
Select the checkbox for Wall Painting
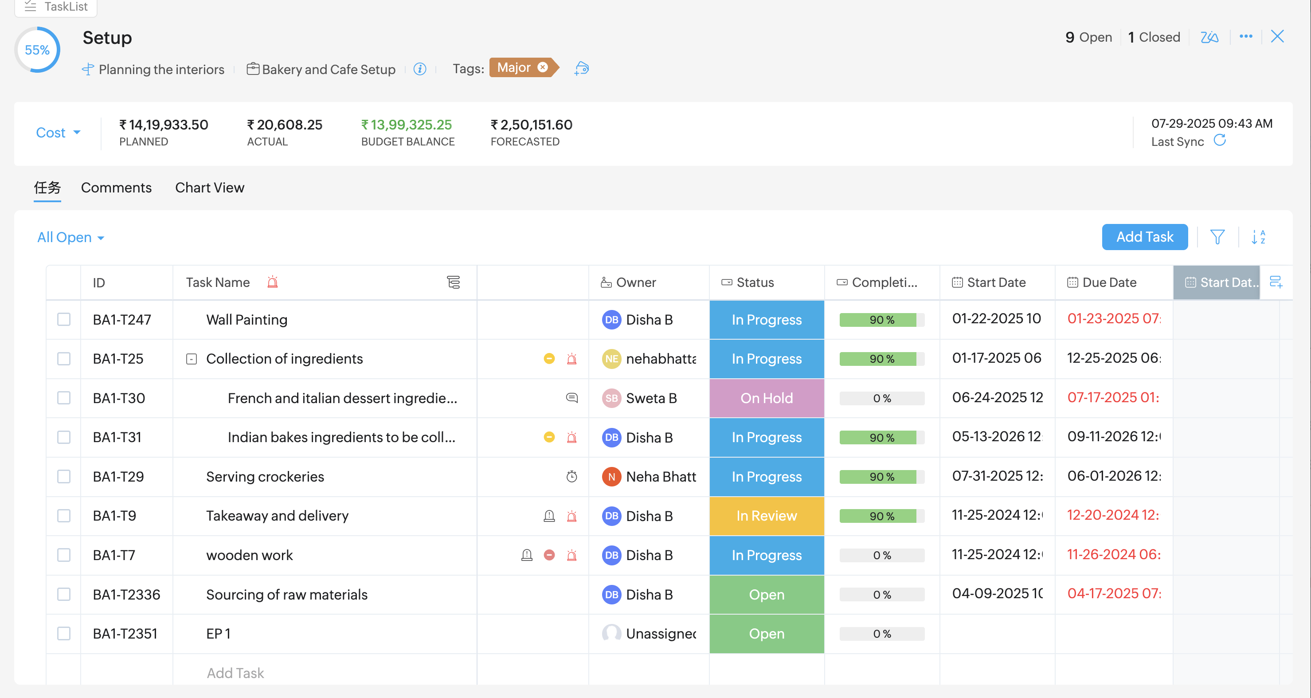tap(63, 319)
